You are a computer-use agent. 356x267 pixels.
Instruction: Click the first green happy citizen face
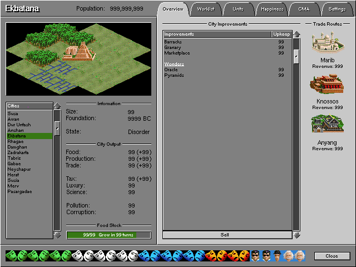tap(11, 256)
